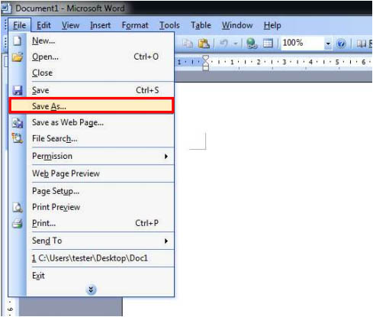Click the Insert Table icon
This screenshot has height=317, width=373.
click(x=268, y=44)
